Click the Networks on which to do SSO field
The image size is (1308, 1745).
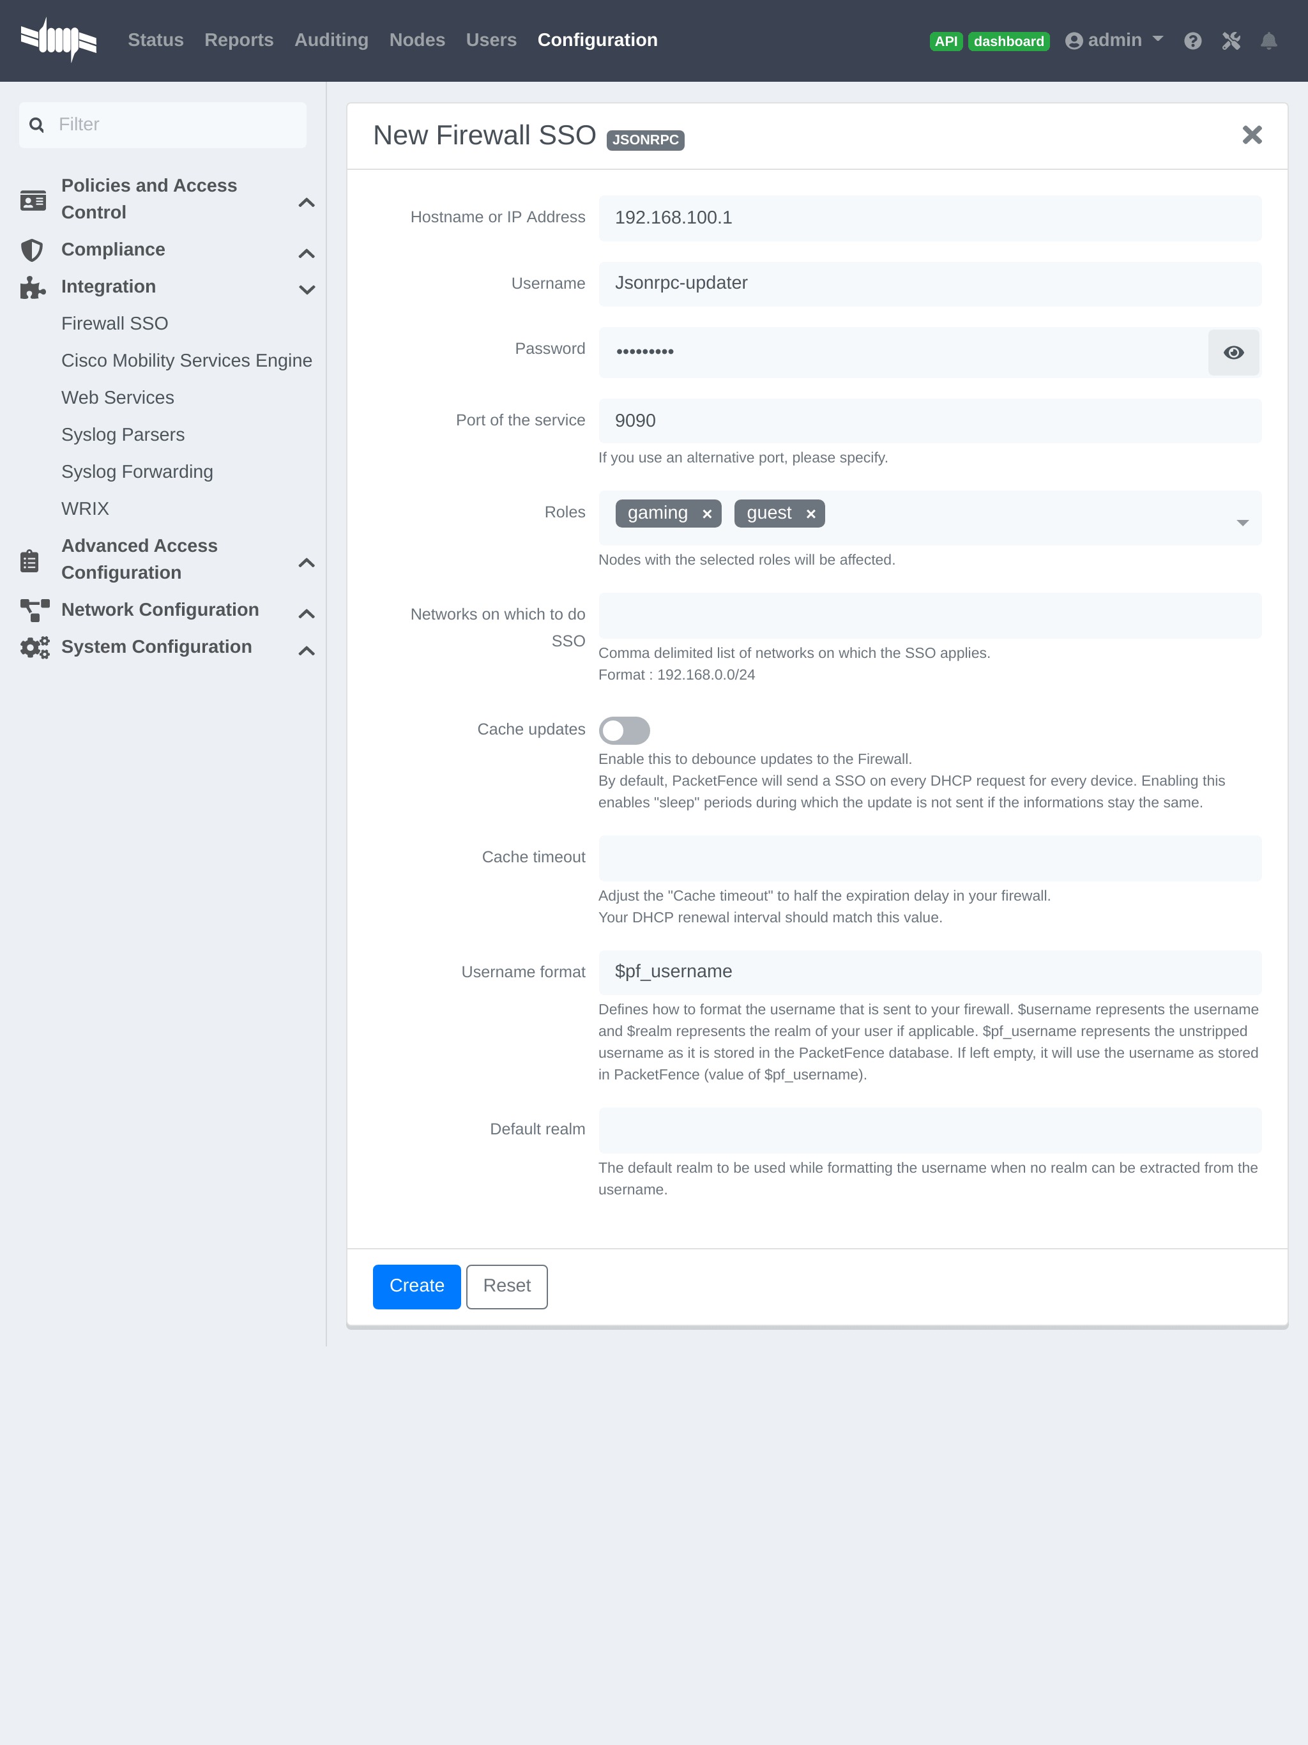pos(929,614)
